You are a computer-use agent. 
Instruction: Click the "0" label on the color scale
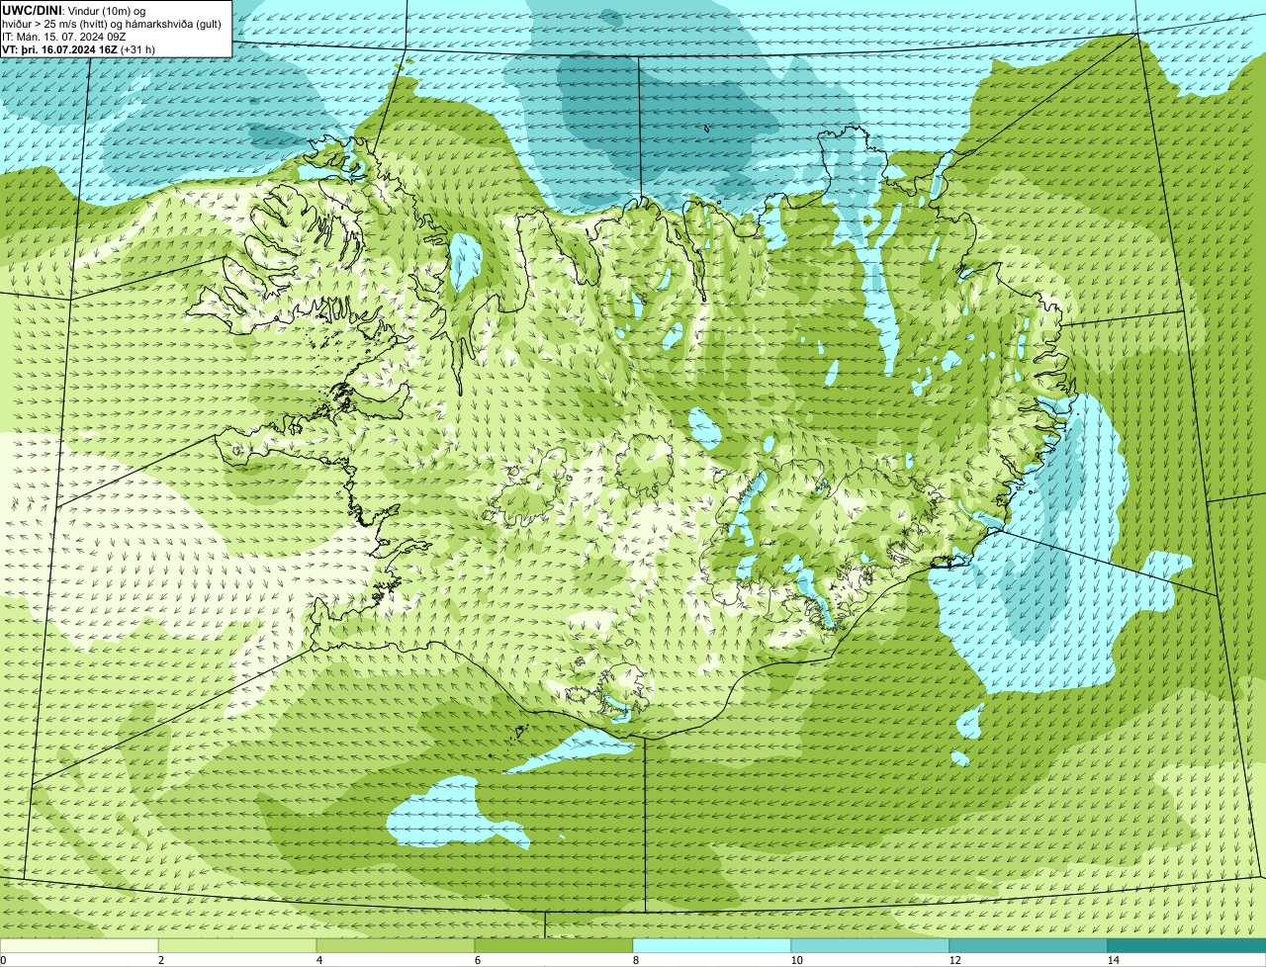click(3, 960)
